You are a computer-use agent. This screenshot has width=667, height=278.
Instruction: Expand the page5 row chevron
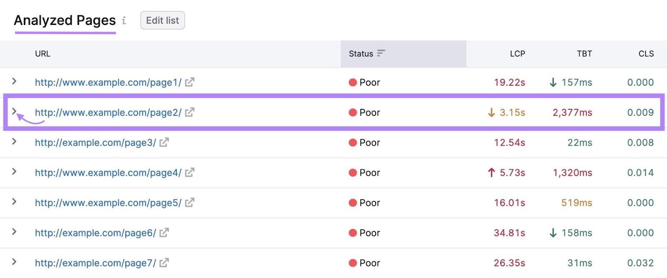pos(14,202)
